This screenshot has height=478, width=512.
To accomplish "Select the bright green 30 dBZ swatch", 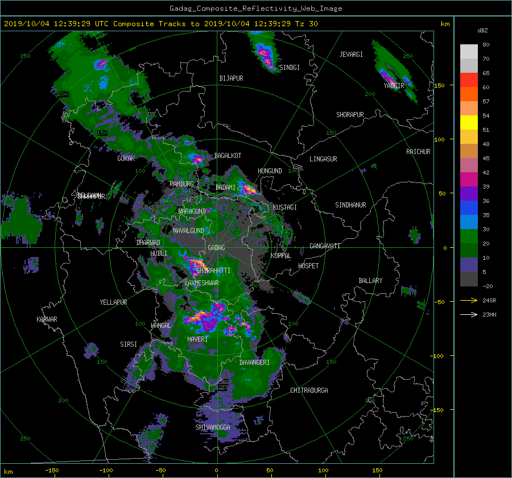I will pyautogui.click(x=469, y=236).
